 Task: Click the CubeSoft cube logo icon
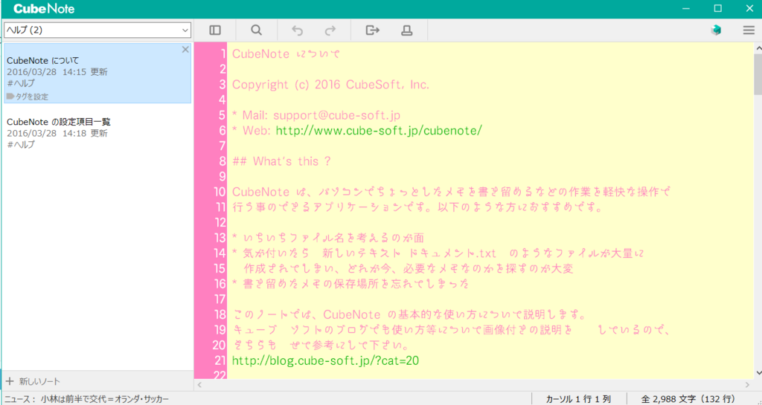coord(716,30)
